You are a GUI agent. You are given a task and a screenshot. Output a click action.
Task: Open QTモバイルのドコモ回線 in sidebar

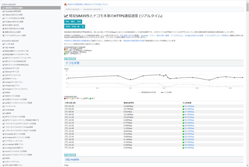point(15,117)
